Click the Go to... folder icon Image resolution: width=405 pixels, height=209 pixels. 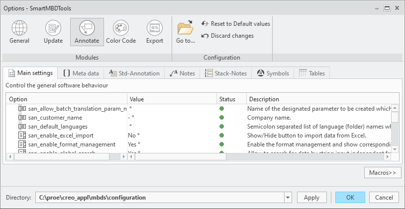coord(186,32)
